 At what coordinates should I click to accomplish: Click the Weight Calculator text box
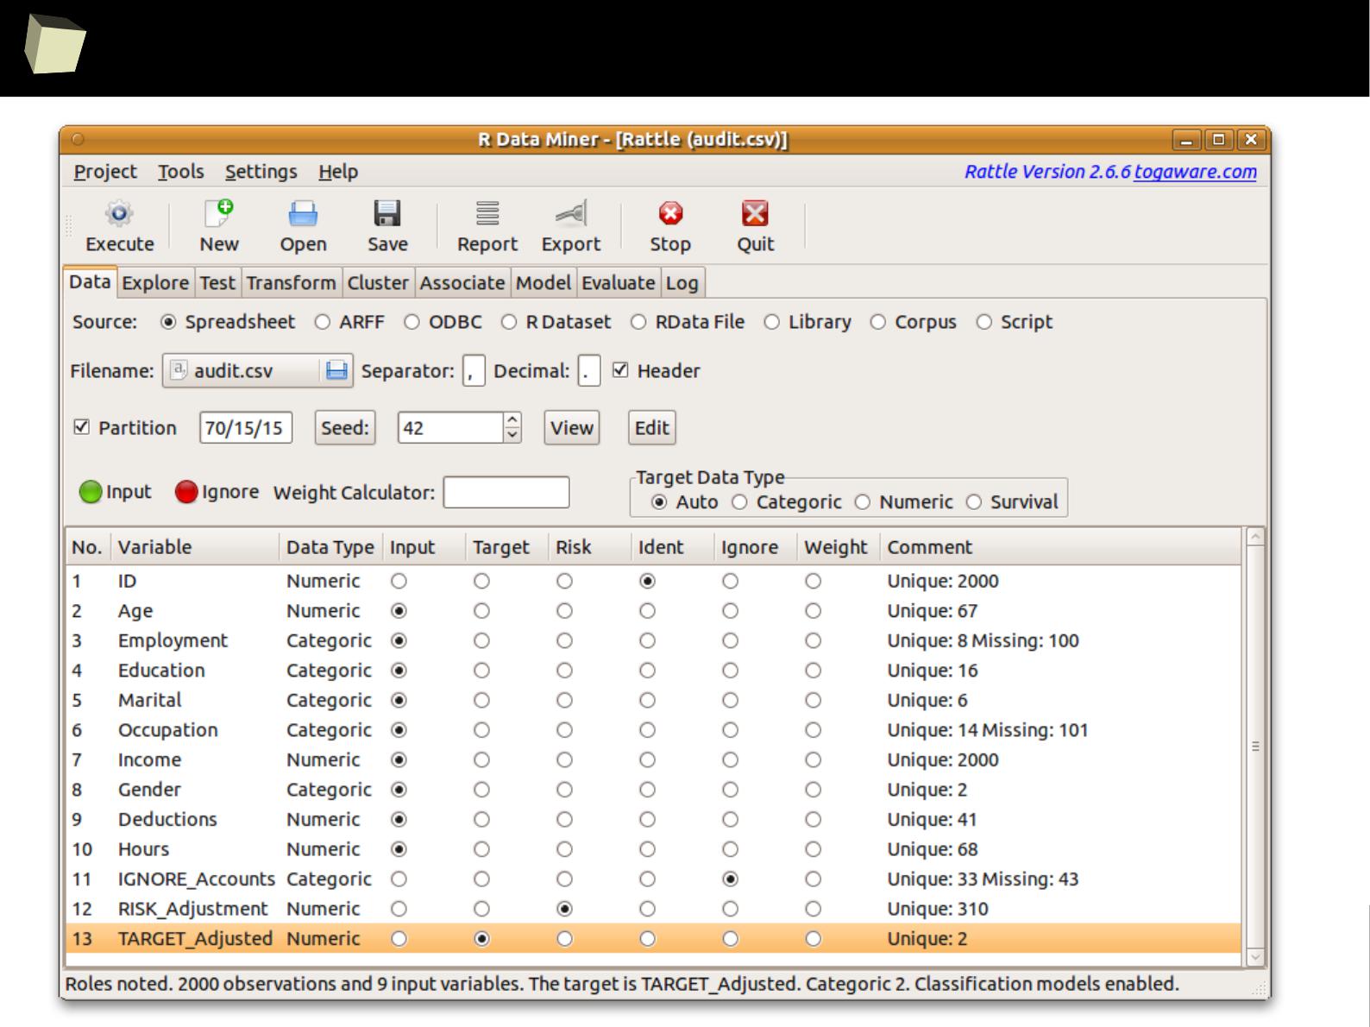506,492
